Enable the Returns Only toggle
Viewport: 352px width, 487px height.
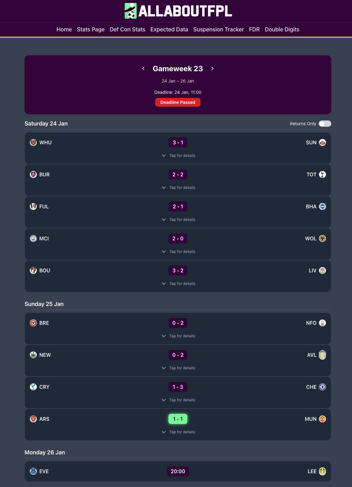pyautogui.click(x=325, y=124)
